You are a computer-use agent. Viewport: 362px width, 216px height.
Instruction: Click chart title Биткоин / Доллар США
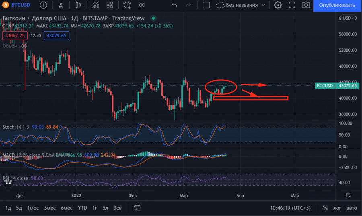[35, 18]
